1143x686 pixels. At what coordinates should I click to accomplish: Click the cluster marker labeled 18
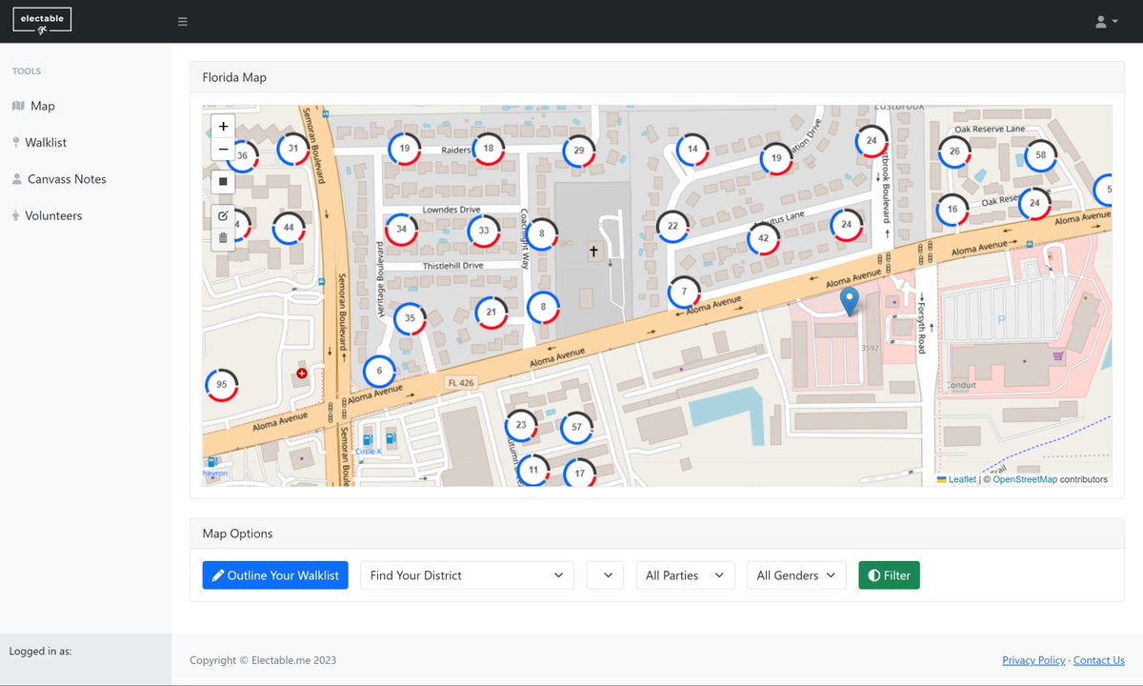[x=489, y=149]
